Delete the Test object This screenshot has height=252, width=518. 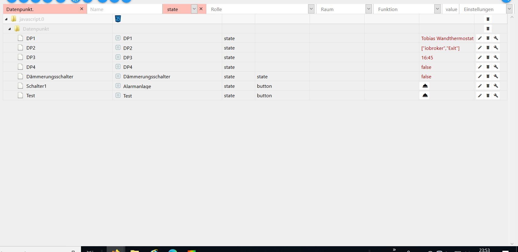point(488,95)
